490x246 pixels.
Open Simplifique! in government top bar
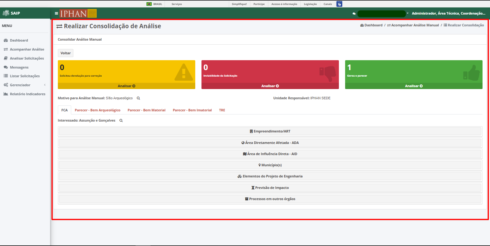pos(239,4)
